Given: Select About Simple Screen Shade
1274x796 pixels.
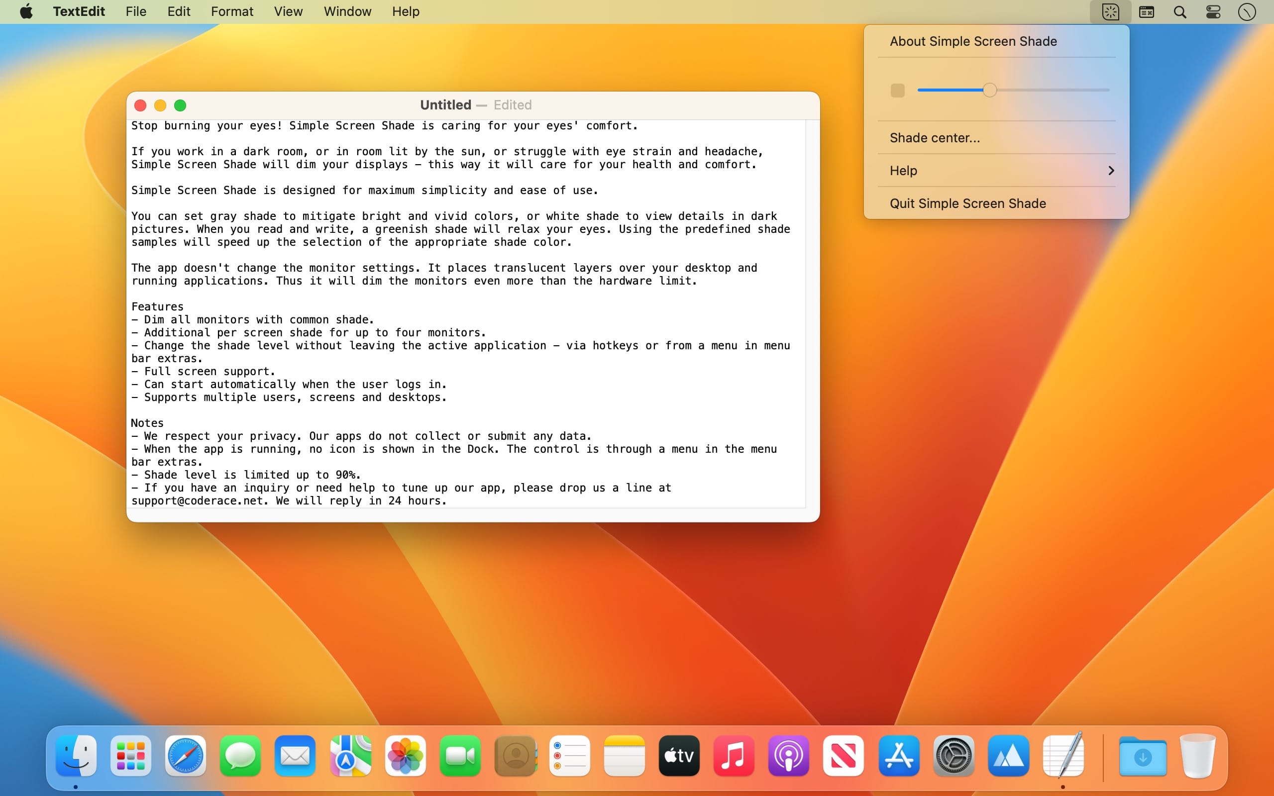Looking at the screenshot, I should coord(996,41).
